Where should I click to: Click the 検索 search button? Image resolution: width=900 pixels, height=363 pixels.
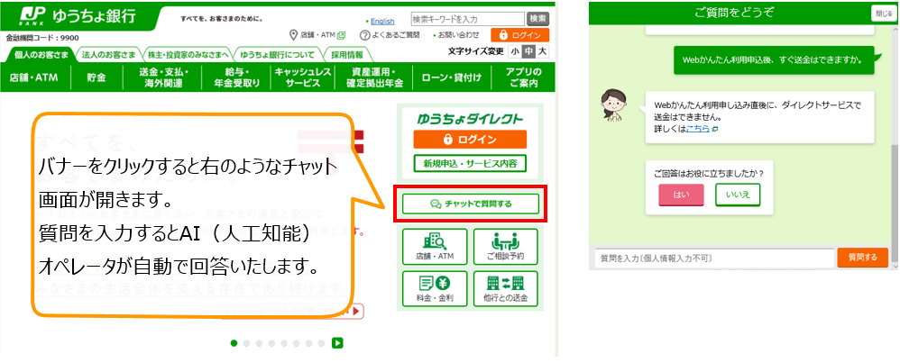pyautogui.click(x=537, y=19)
